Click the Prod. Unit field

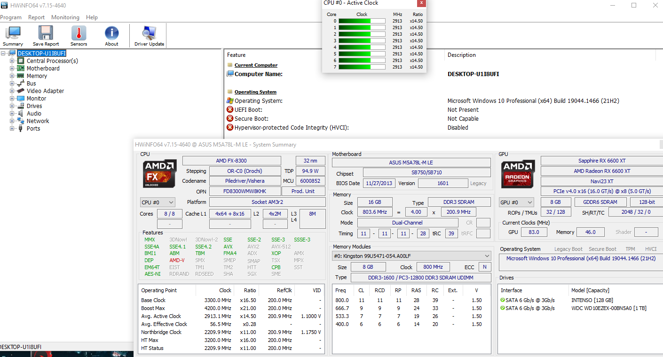303,191
